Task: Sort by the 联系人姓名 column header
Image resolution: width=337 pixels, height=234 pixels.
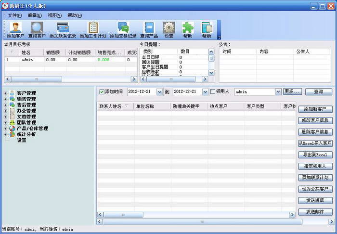Action: click(116, 106)
